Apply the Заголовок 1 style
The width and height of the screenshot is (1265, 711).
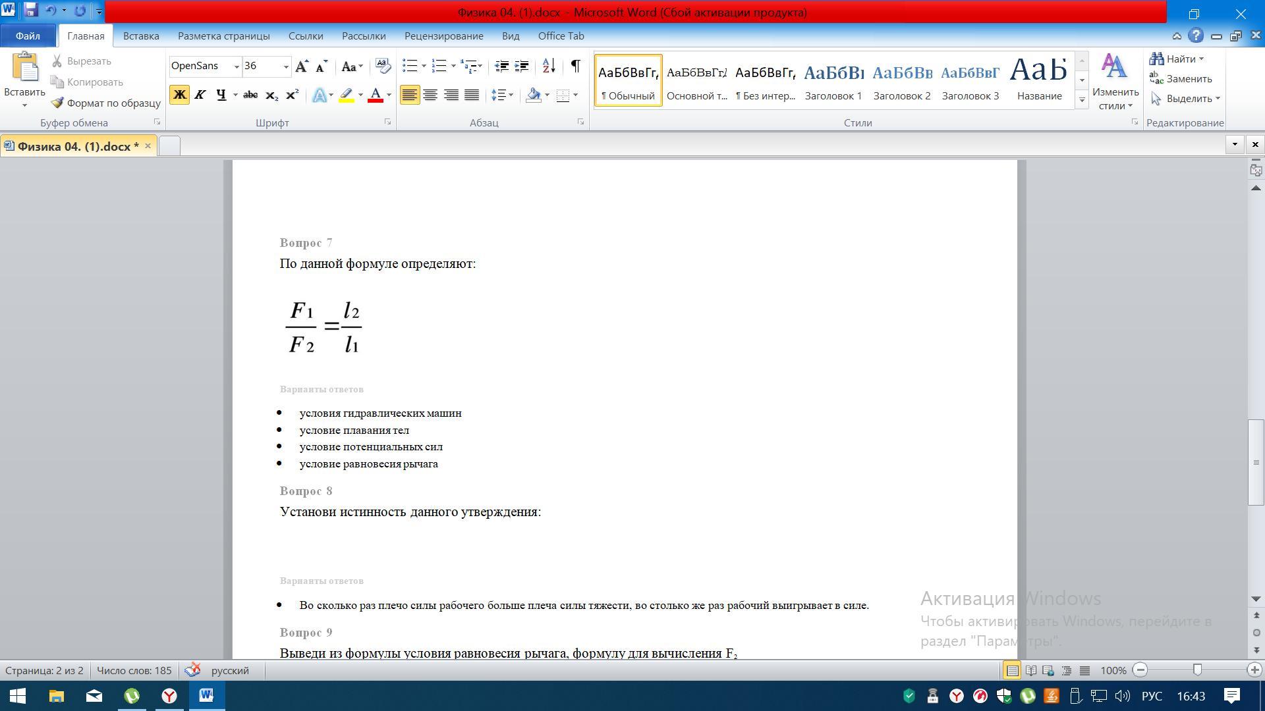833,80
